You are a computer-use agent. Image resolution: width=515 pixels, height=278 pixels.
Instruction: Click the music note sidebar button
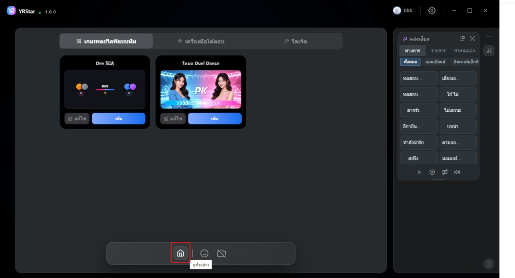point(489,51)
